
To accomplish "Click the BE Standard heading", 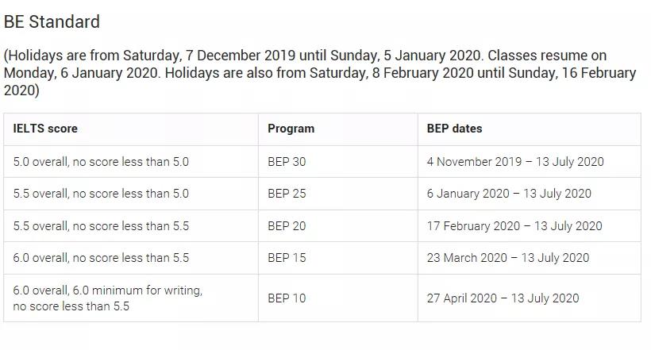I will click(52, 22).
